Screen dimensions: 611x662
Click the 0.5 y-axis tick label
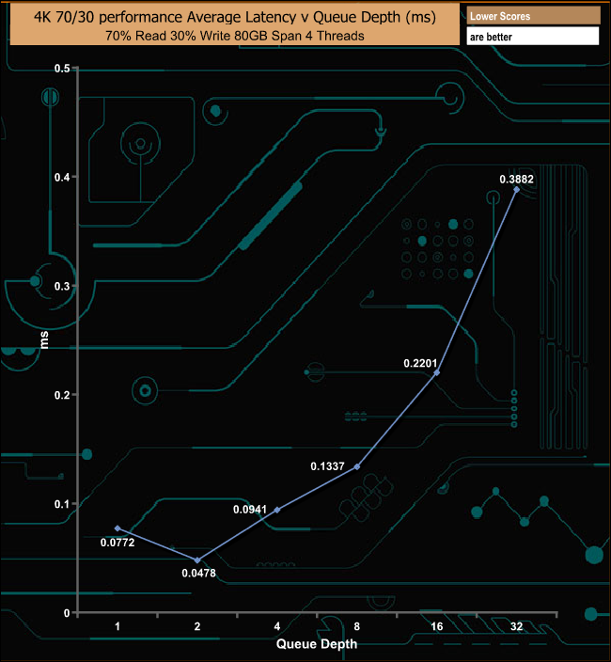coord(62,69)
